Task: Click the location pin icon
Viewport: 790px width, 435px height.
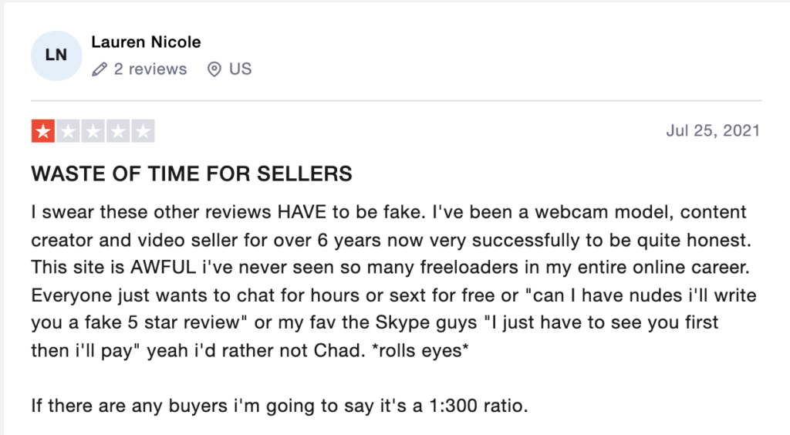Action: click(x=214, y=69)
